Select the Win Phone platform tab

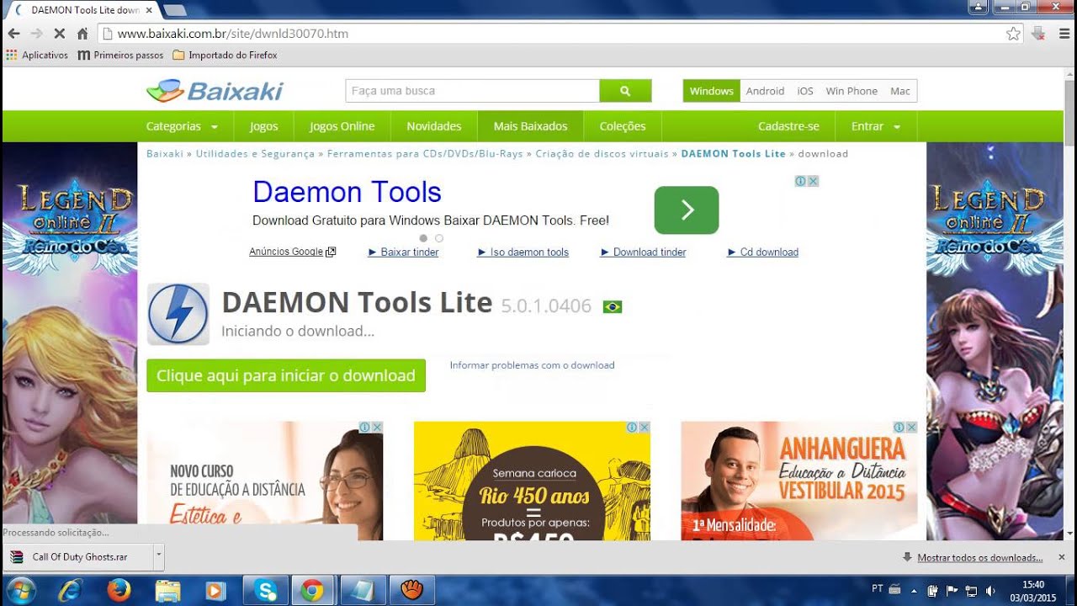[x=852, y=91]
